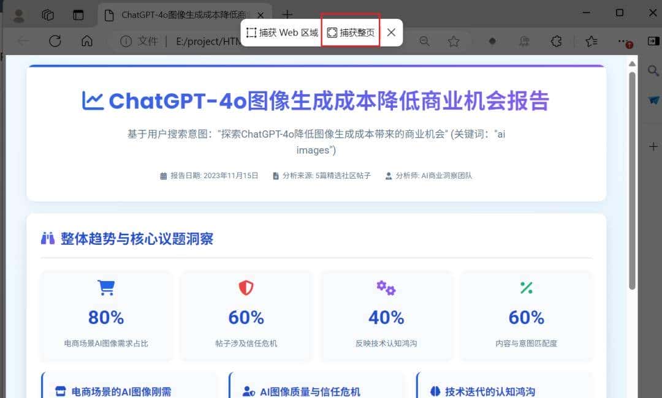Click the shield icon above 60%
Viewport: 662px width, 398px height.
tap(245, 287)
